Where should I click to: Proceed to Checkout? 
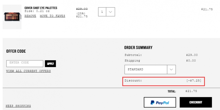[196, 102]
